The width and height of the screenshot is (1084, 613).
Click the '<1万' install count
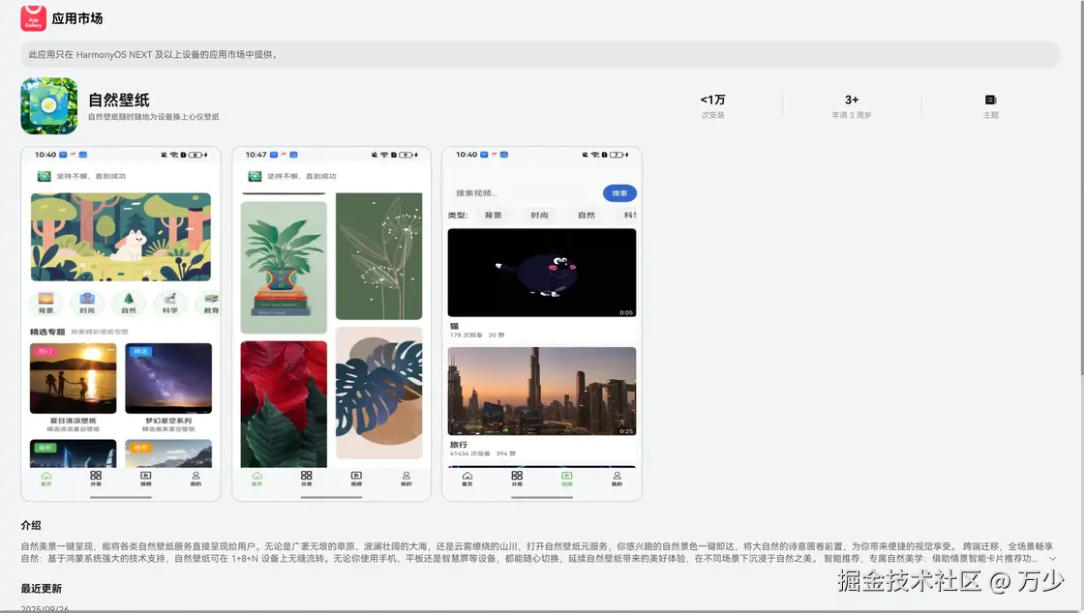[712, 100]
